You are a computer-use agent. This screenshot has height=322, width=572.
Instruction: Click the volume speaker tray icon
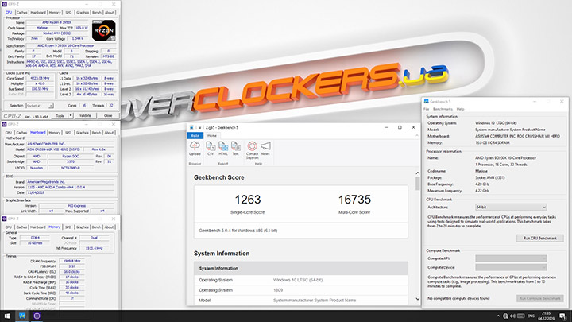pyautogui.click(x=512, y=316)
